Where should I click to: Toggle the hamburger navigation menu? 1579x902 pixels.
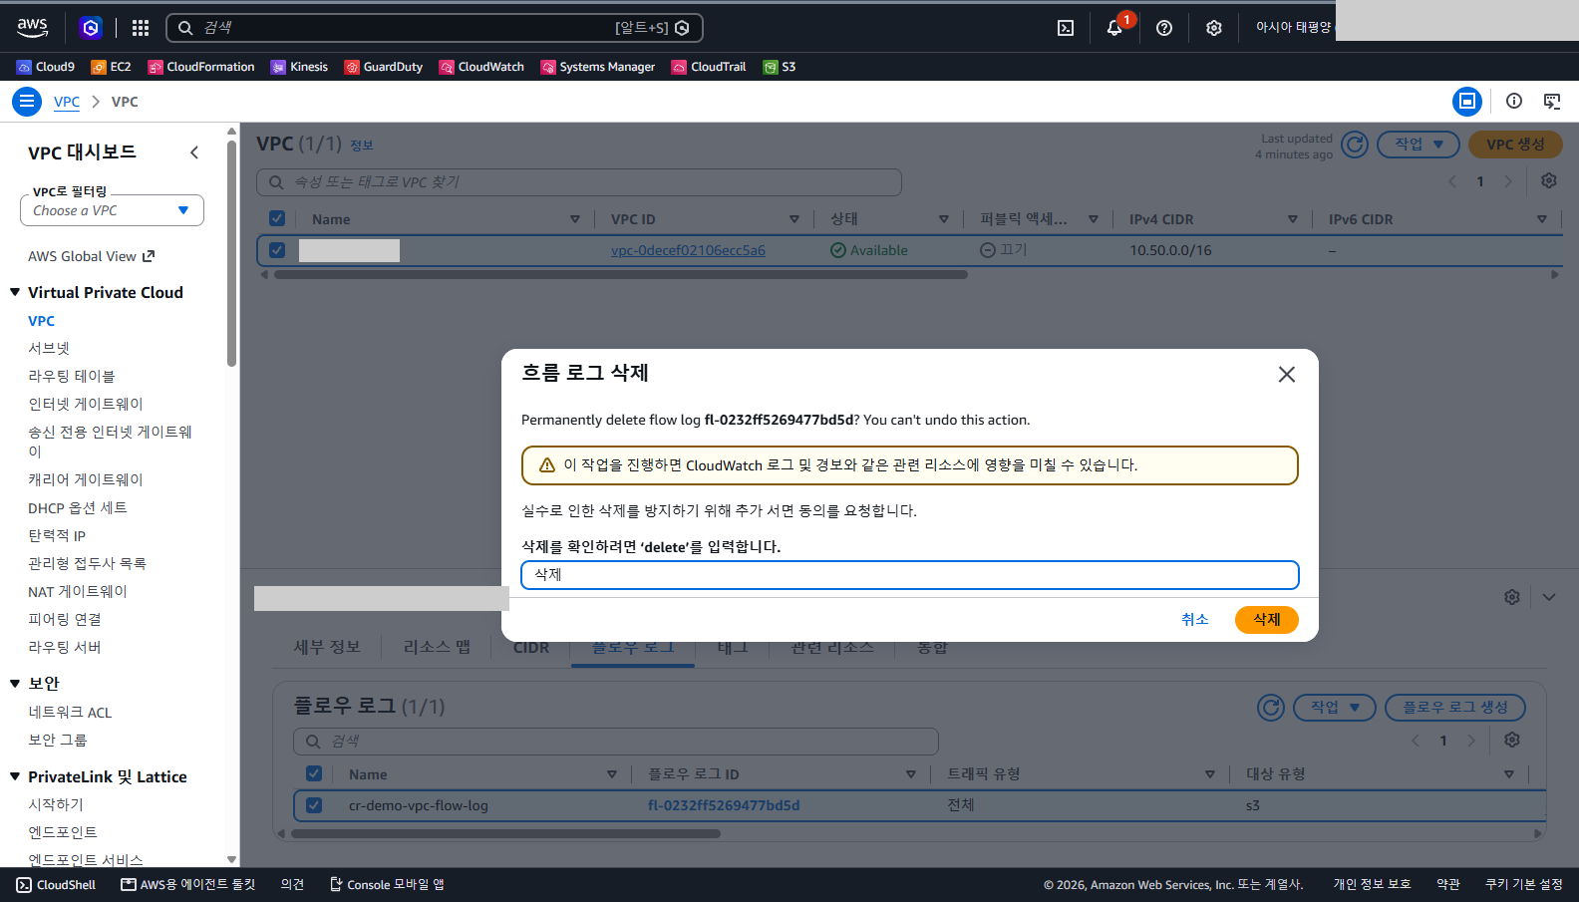[x=27, y=101]
